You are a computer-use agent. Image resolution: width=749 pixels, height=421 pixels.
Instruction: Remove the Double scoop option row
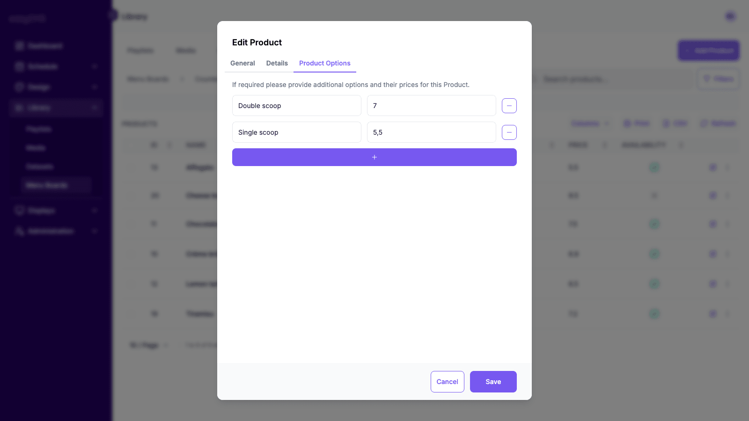pos(509,106)
